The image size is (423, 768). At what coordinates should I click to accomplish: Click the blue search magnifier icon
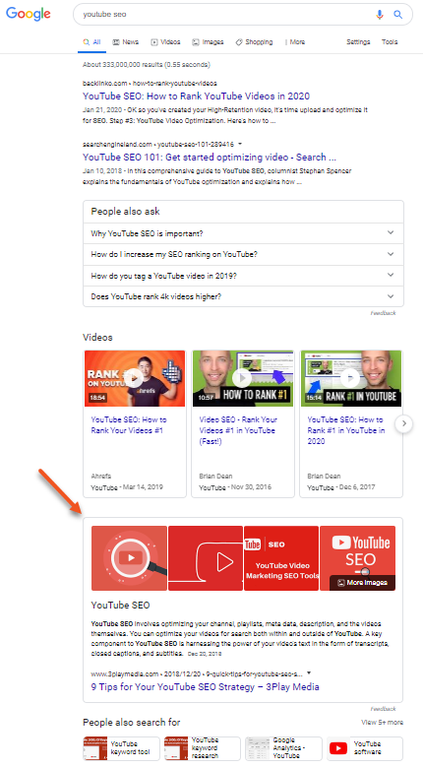tap(398, 14)
